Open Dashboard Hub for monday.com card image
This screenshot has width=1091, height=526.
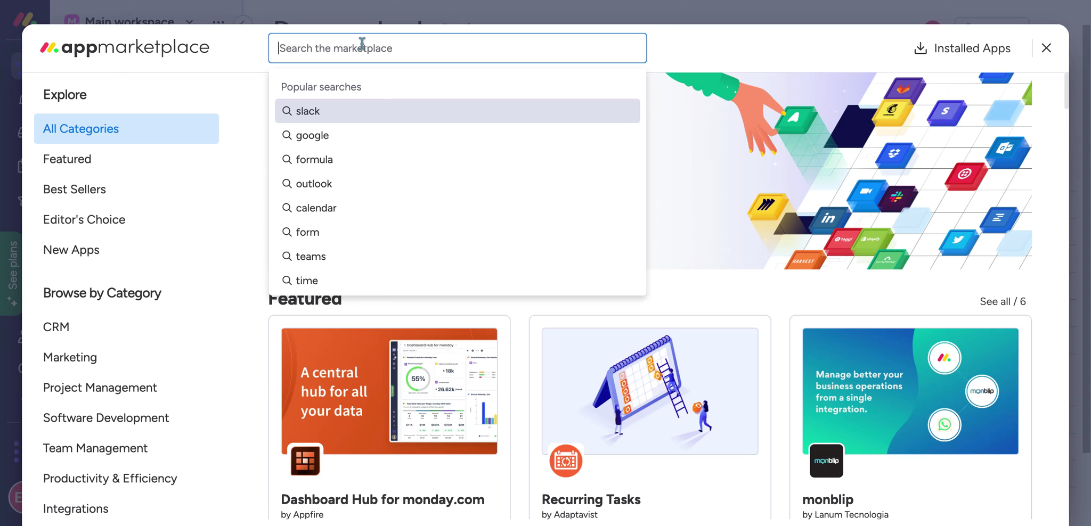click(389, 391)
